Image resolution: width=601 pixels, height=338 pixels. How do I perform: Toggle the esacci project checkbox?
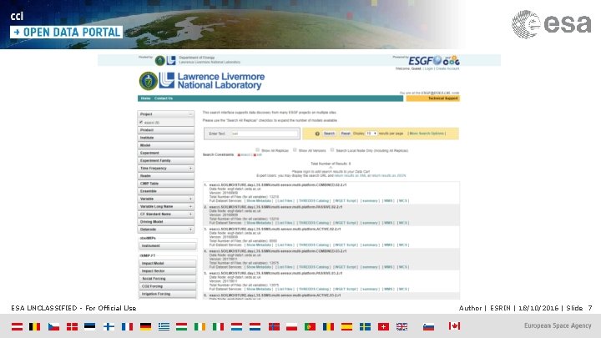[141, 122]
